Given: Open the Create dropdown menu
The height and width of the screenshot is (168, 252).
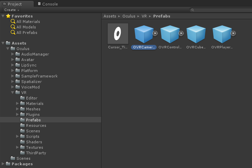Looking at the screenshot, I should click(11, 10).
